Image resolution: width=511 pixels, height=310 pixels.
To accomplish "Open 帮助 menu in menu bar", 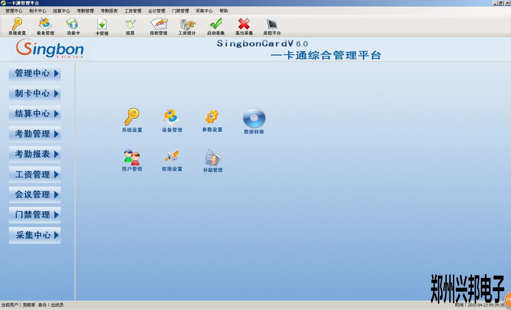I will 224,11.
